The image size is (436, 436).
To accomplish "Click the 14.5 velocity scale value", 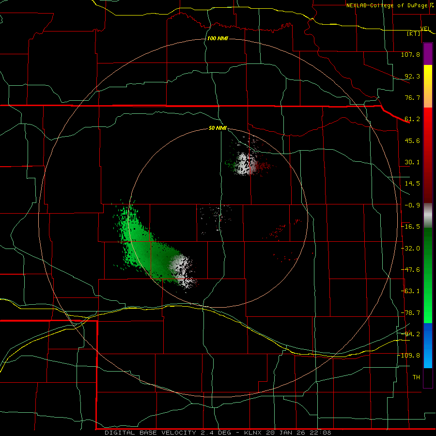I will [412, 184].
